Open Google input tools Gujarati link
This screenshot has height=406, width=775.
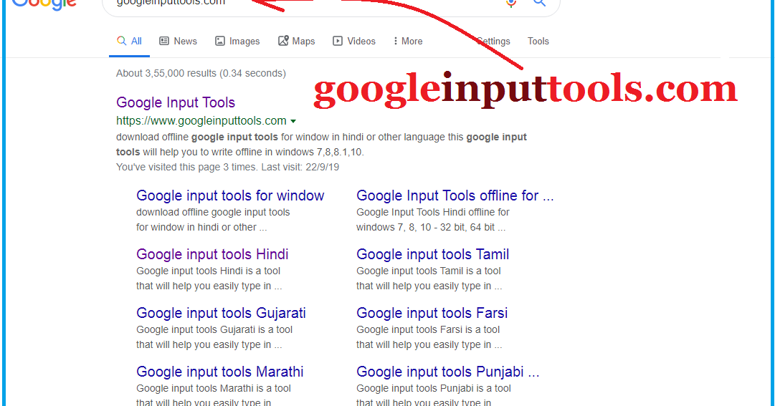221,313
